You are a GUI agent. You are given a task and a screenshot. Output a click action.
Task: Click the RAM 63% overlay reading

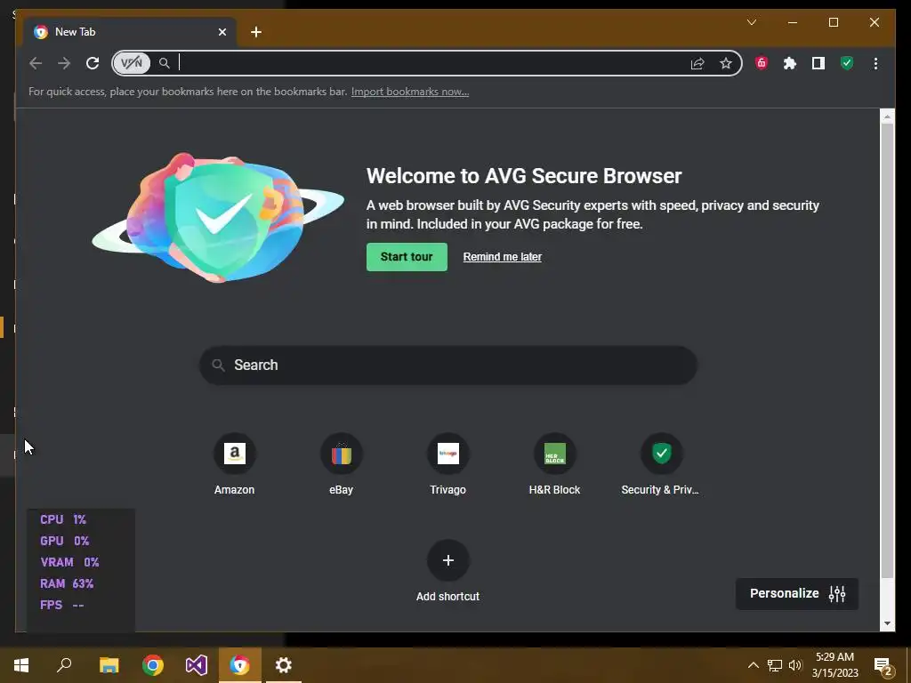coord(67,583)
